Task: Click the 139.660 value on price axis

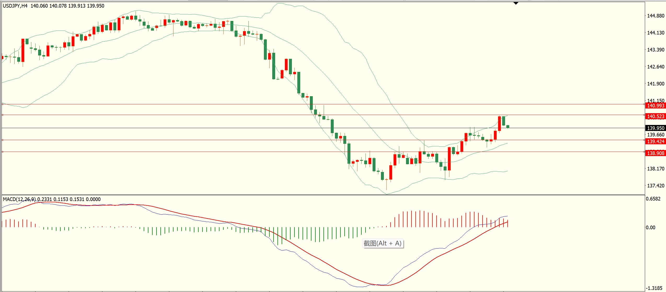Action: [656, 135]
